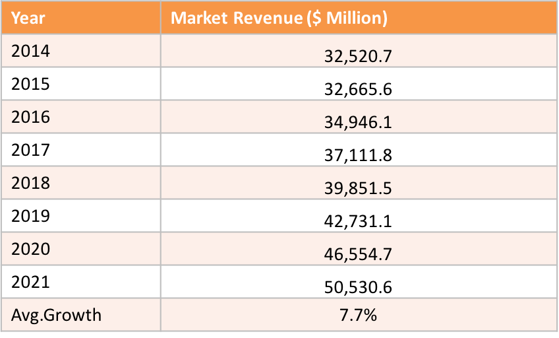Select the Avg.Growth label cell
Image resolution: width=559 pixels, height=338 pixels.
point(81,315)
